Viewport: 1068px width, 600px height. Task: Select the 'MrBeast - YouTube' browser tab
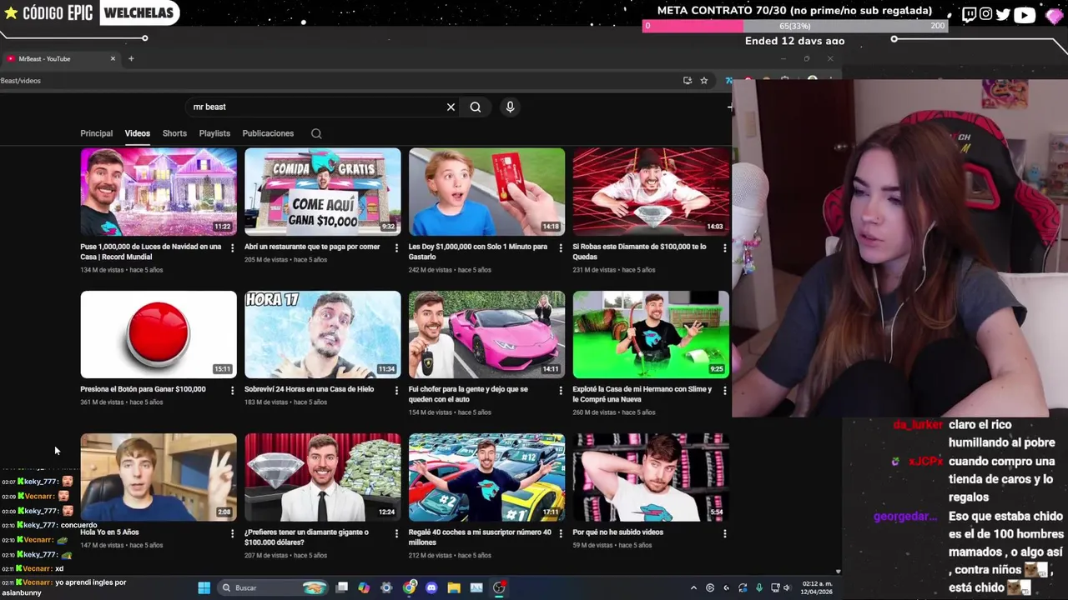point(60,58)
